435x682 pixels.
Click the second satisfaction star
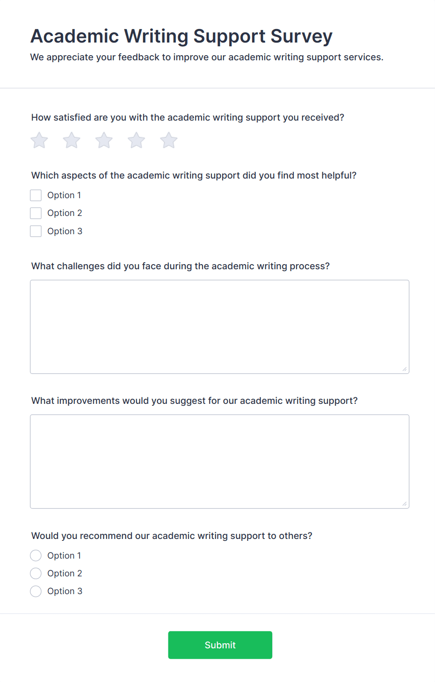tap(72, 140)
